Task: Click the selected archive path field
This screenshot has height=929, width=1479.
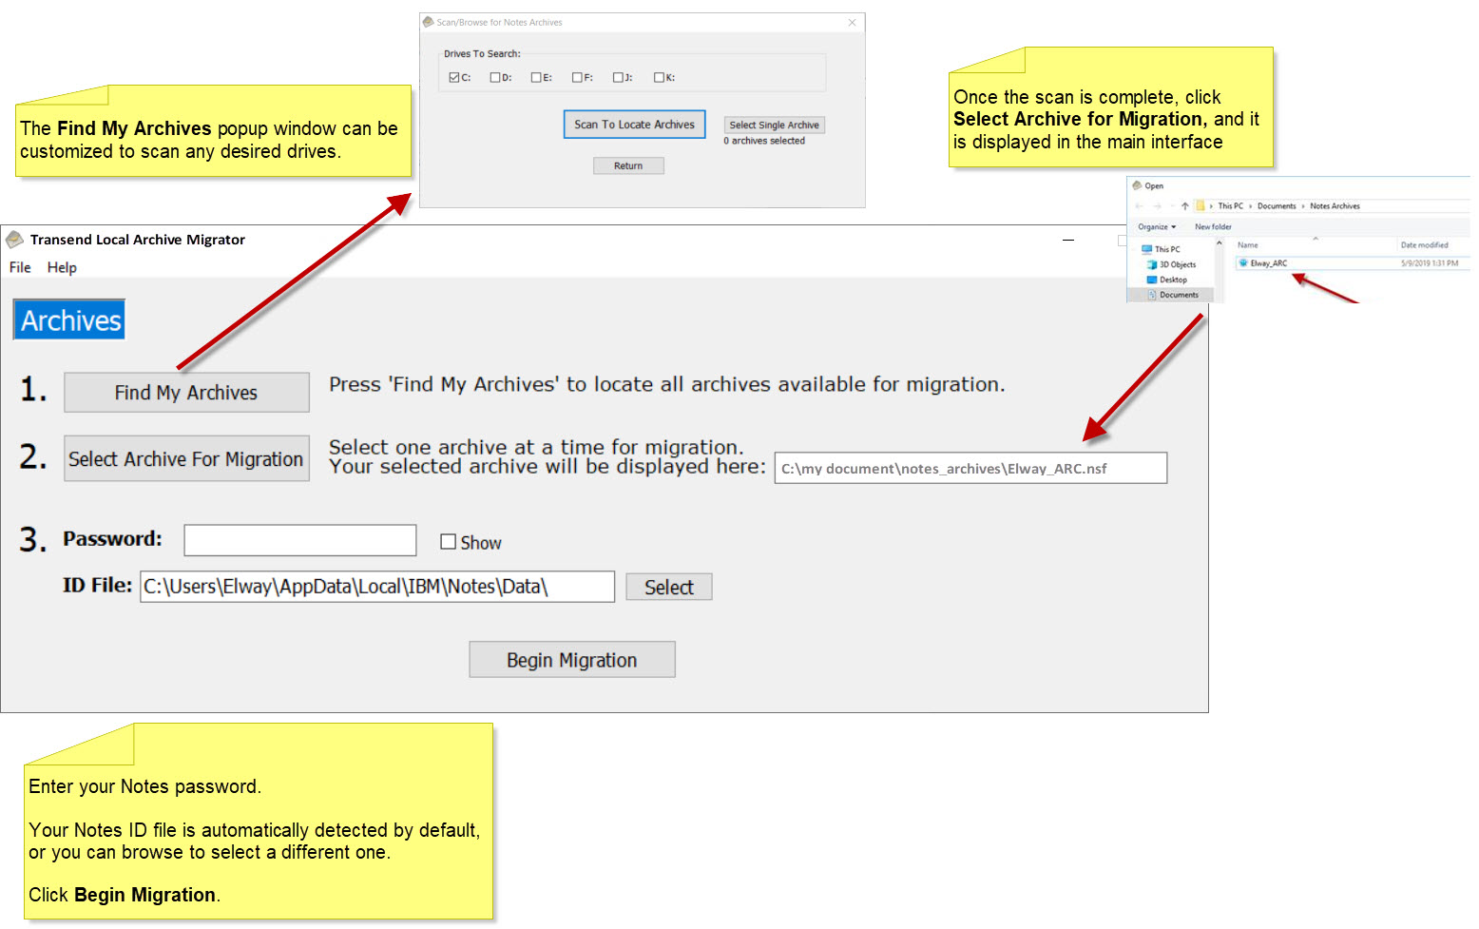Action: tap(970, 468)
